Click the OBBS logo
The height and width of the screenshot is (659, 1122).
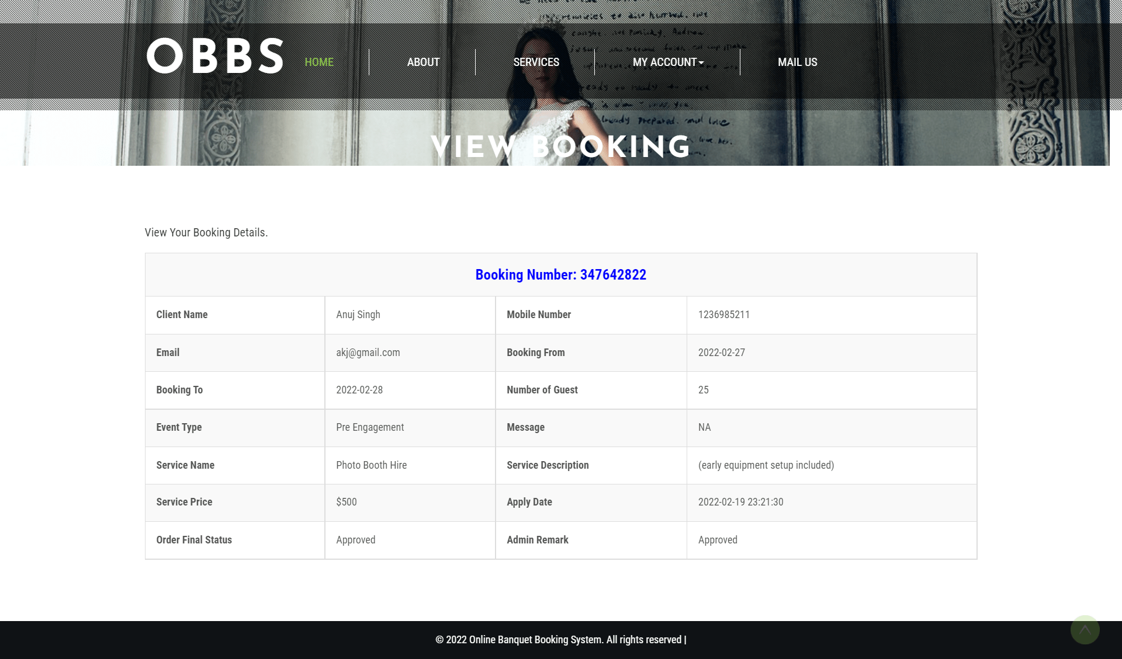click(x=214, y=57)
